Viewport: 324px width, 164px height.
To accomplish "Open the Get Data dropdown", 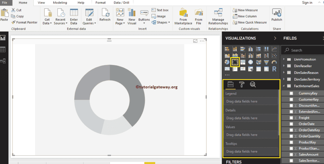I will point(47,17).
